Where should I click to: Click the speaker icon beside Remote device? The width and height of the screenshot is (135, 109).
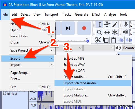[x=118, y=48]
